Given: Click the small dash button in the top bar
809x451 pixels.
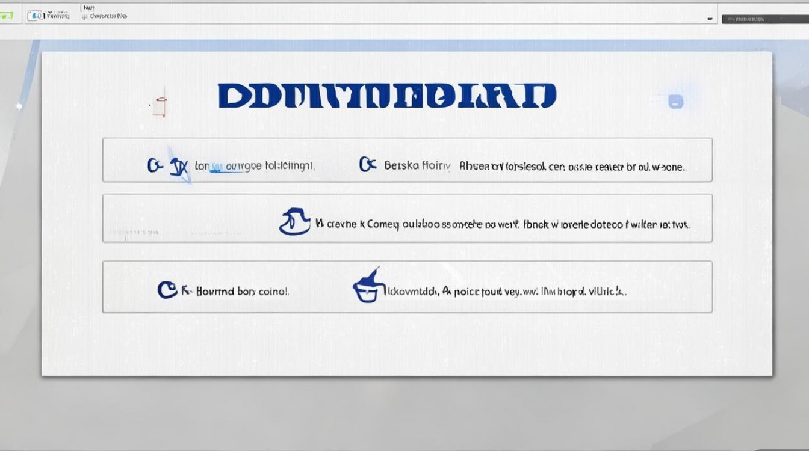Looking at the screenshot, I should [711, 19].
